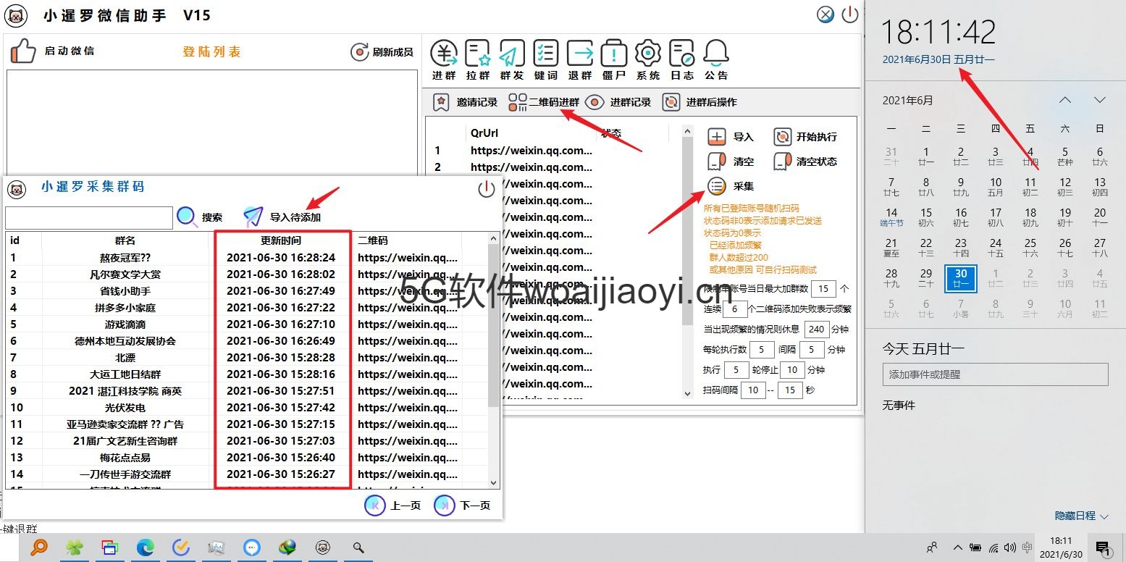Click the taskbar battery icon
The image size is (1126, 562).
pyautogui.click(x=976, y=548)
